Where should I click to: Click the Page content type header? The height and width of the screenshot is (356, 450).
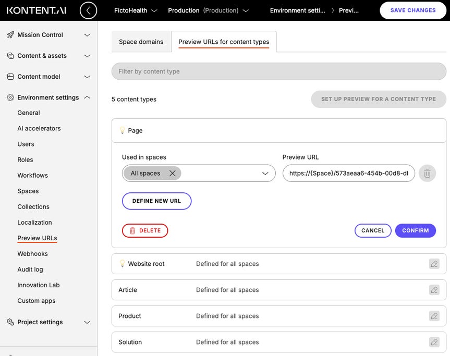click(x=278, y=130)
